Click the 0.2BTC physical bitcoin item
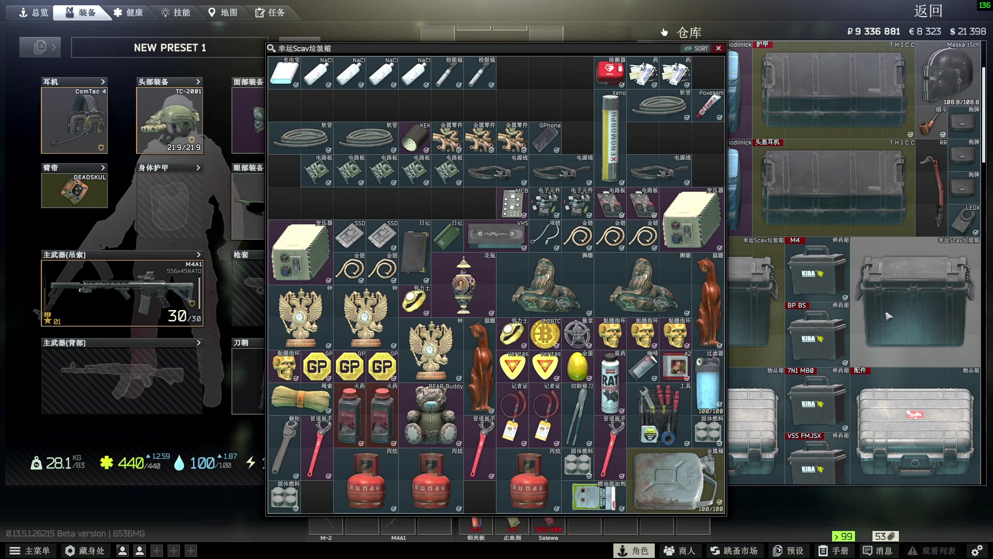 (545, 334)
